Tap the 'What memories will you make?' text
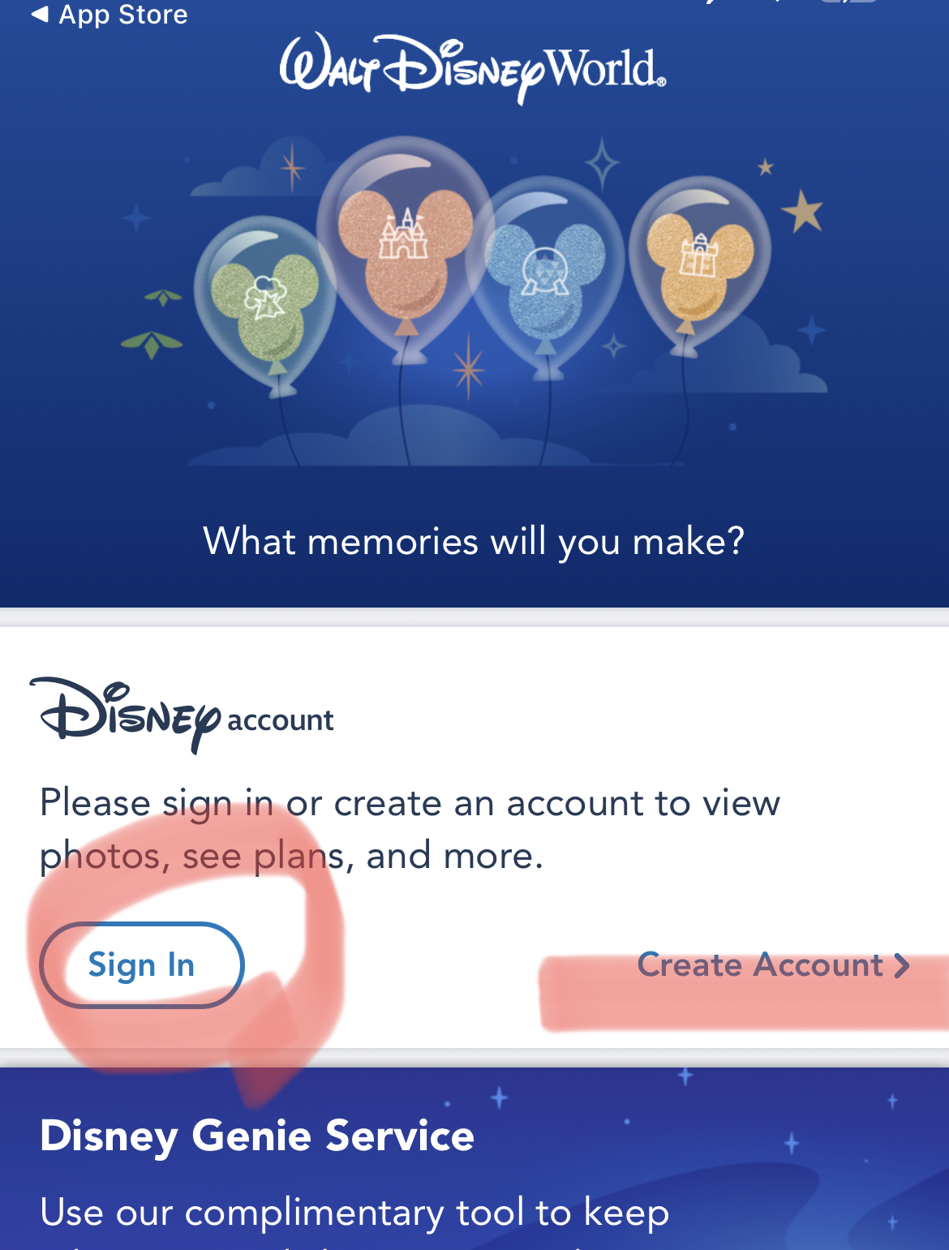This screenshot has height=1250, width=949. [474, 541]
